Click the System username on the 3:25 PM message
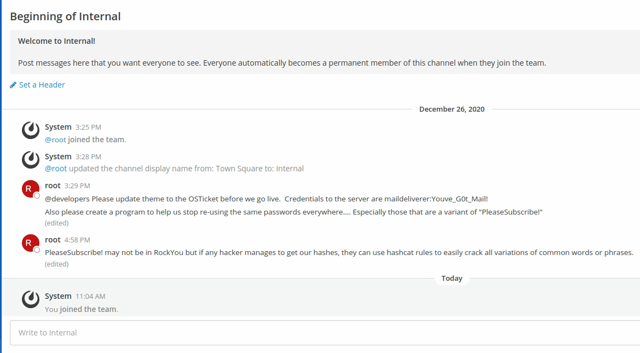The height and width of the screenshot is (353, 640). click(58, 127)
